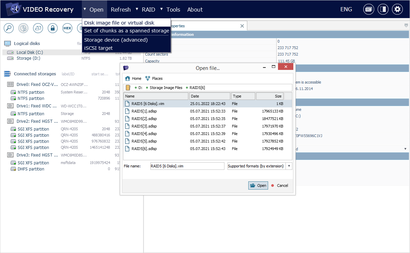
Task: Choose Set of chunks as a spanned storage
Action: pyautogui.click(x=126, y=31)
